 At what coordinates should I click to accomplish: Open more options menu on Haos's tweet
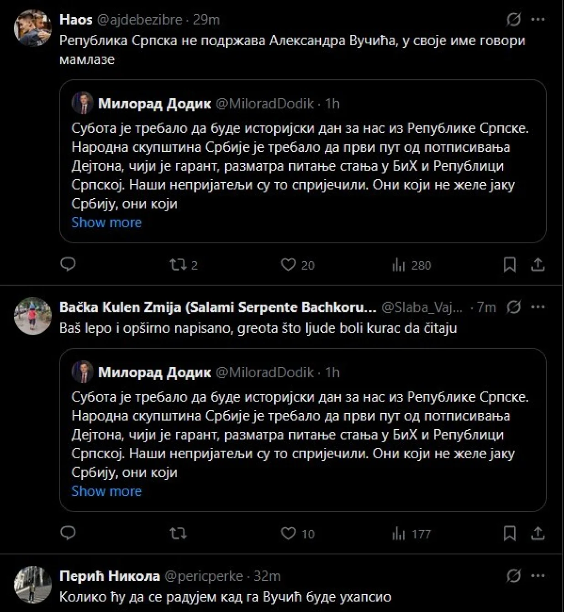(538, 20)
